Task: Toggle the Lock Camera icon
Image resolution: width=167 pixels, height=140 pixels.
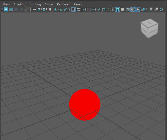Action: (39, 9)
